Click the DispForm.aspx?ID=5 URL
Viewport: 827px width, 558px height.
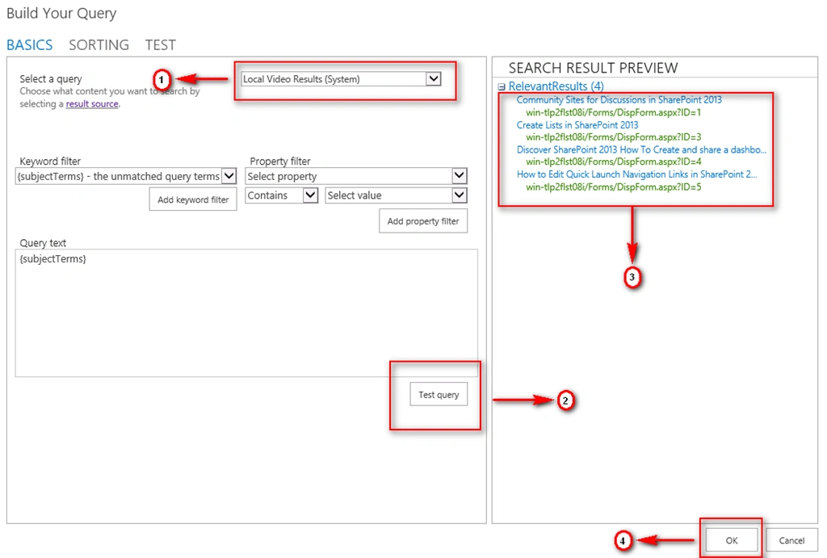(614, 187)
